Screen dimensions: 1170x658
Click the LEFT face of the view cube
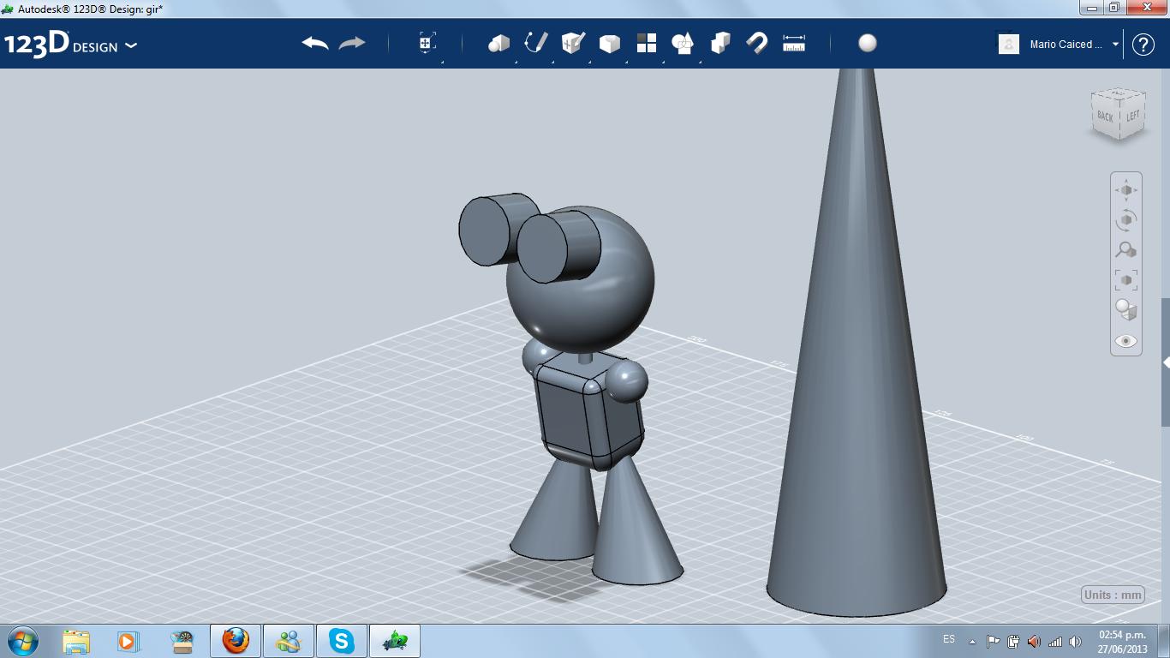click(1132, 116)
